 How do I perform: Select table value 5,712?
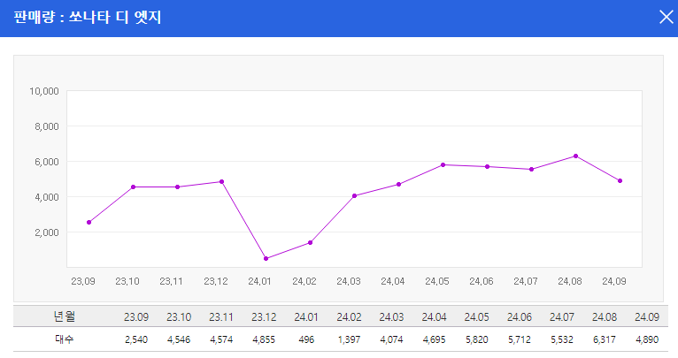[520, 339]
